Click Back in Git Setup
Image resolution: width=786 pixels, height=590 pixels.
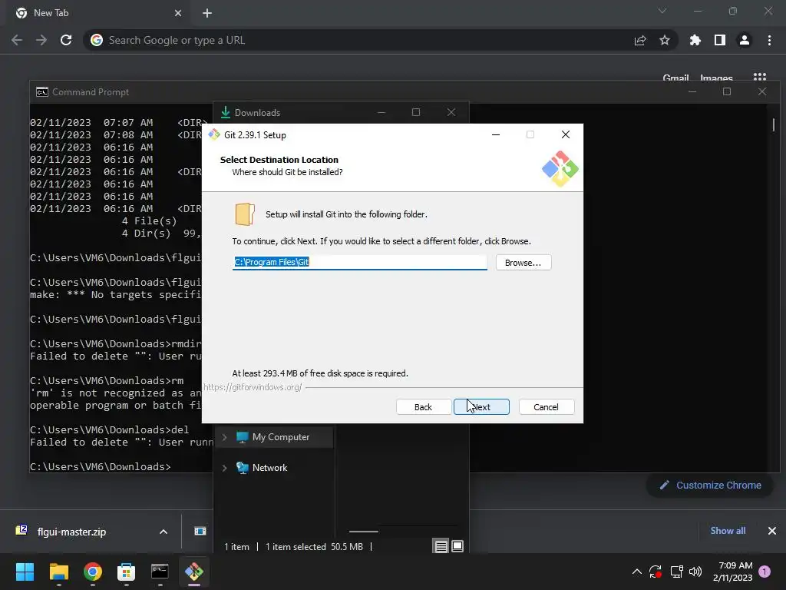click(423, 407)
